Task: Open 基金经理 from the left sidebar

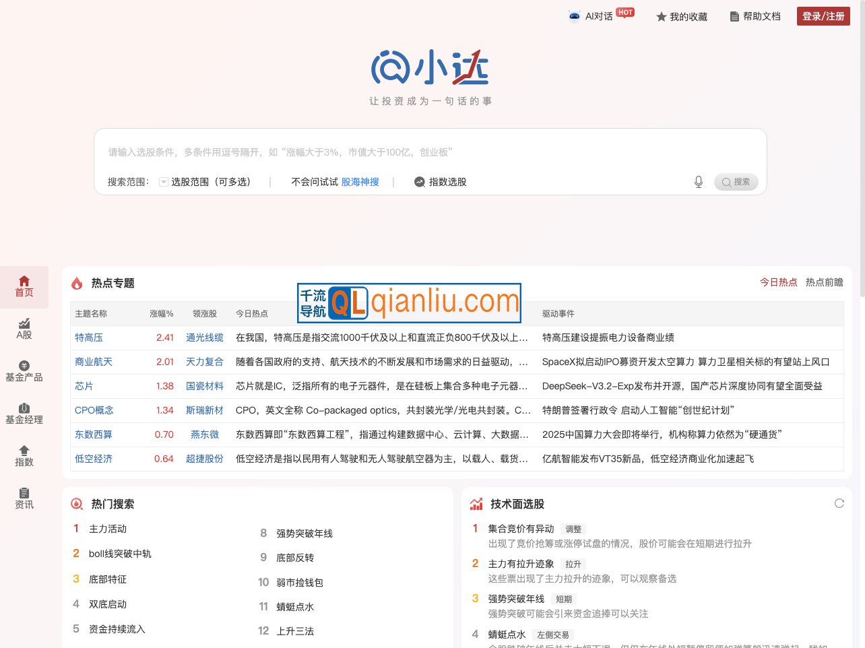Action: pos(24,412)
